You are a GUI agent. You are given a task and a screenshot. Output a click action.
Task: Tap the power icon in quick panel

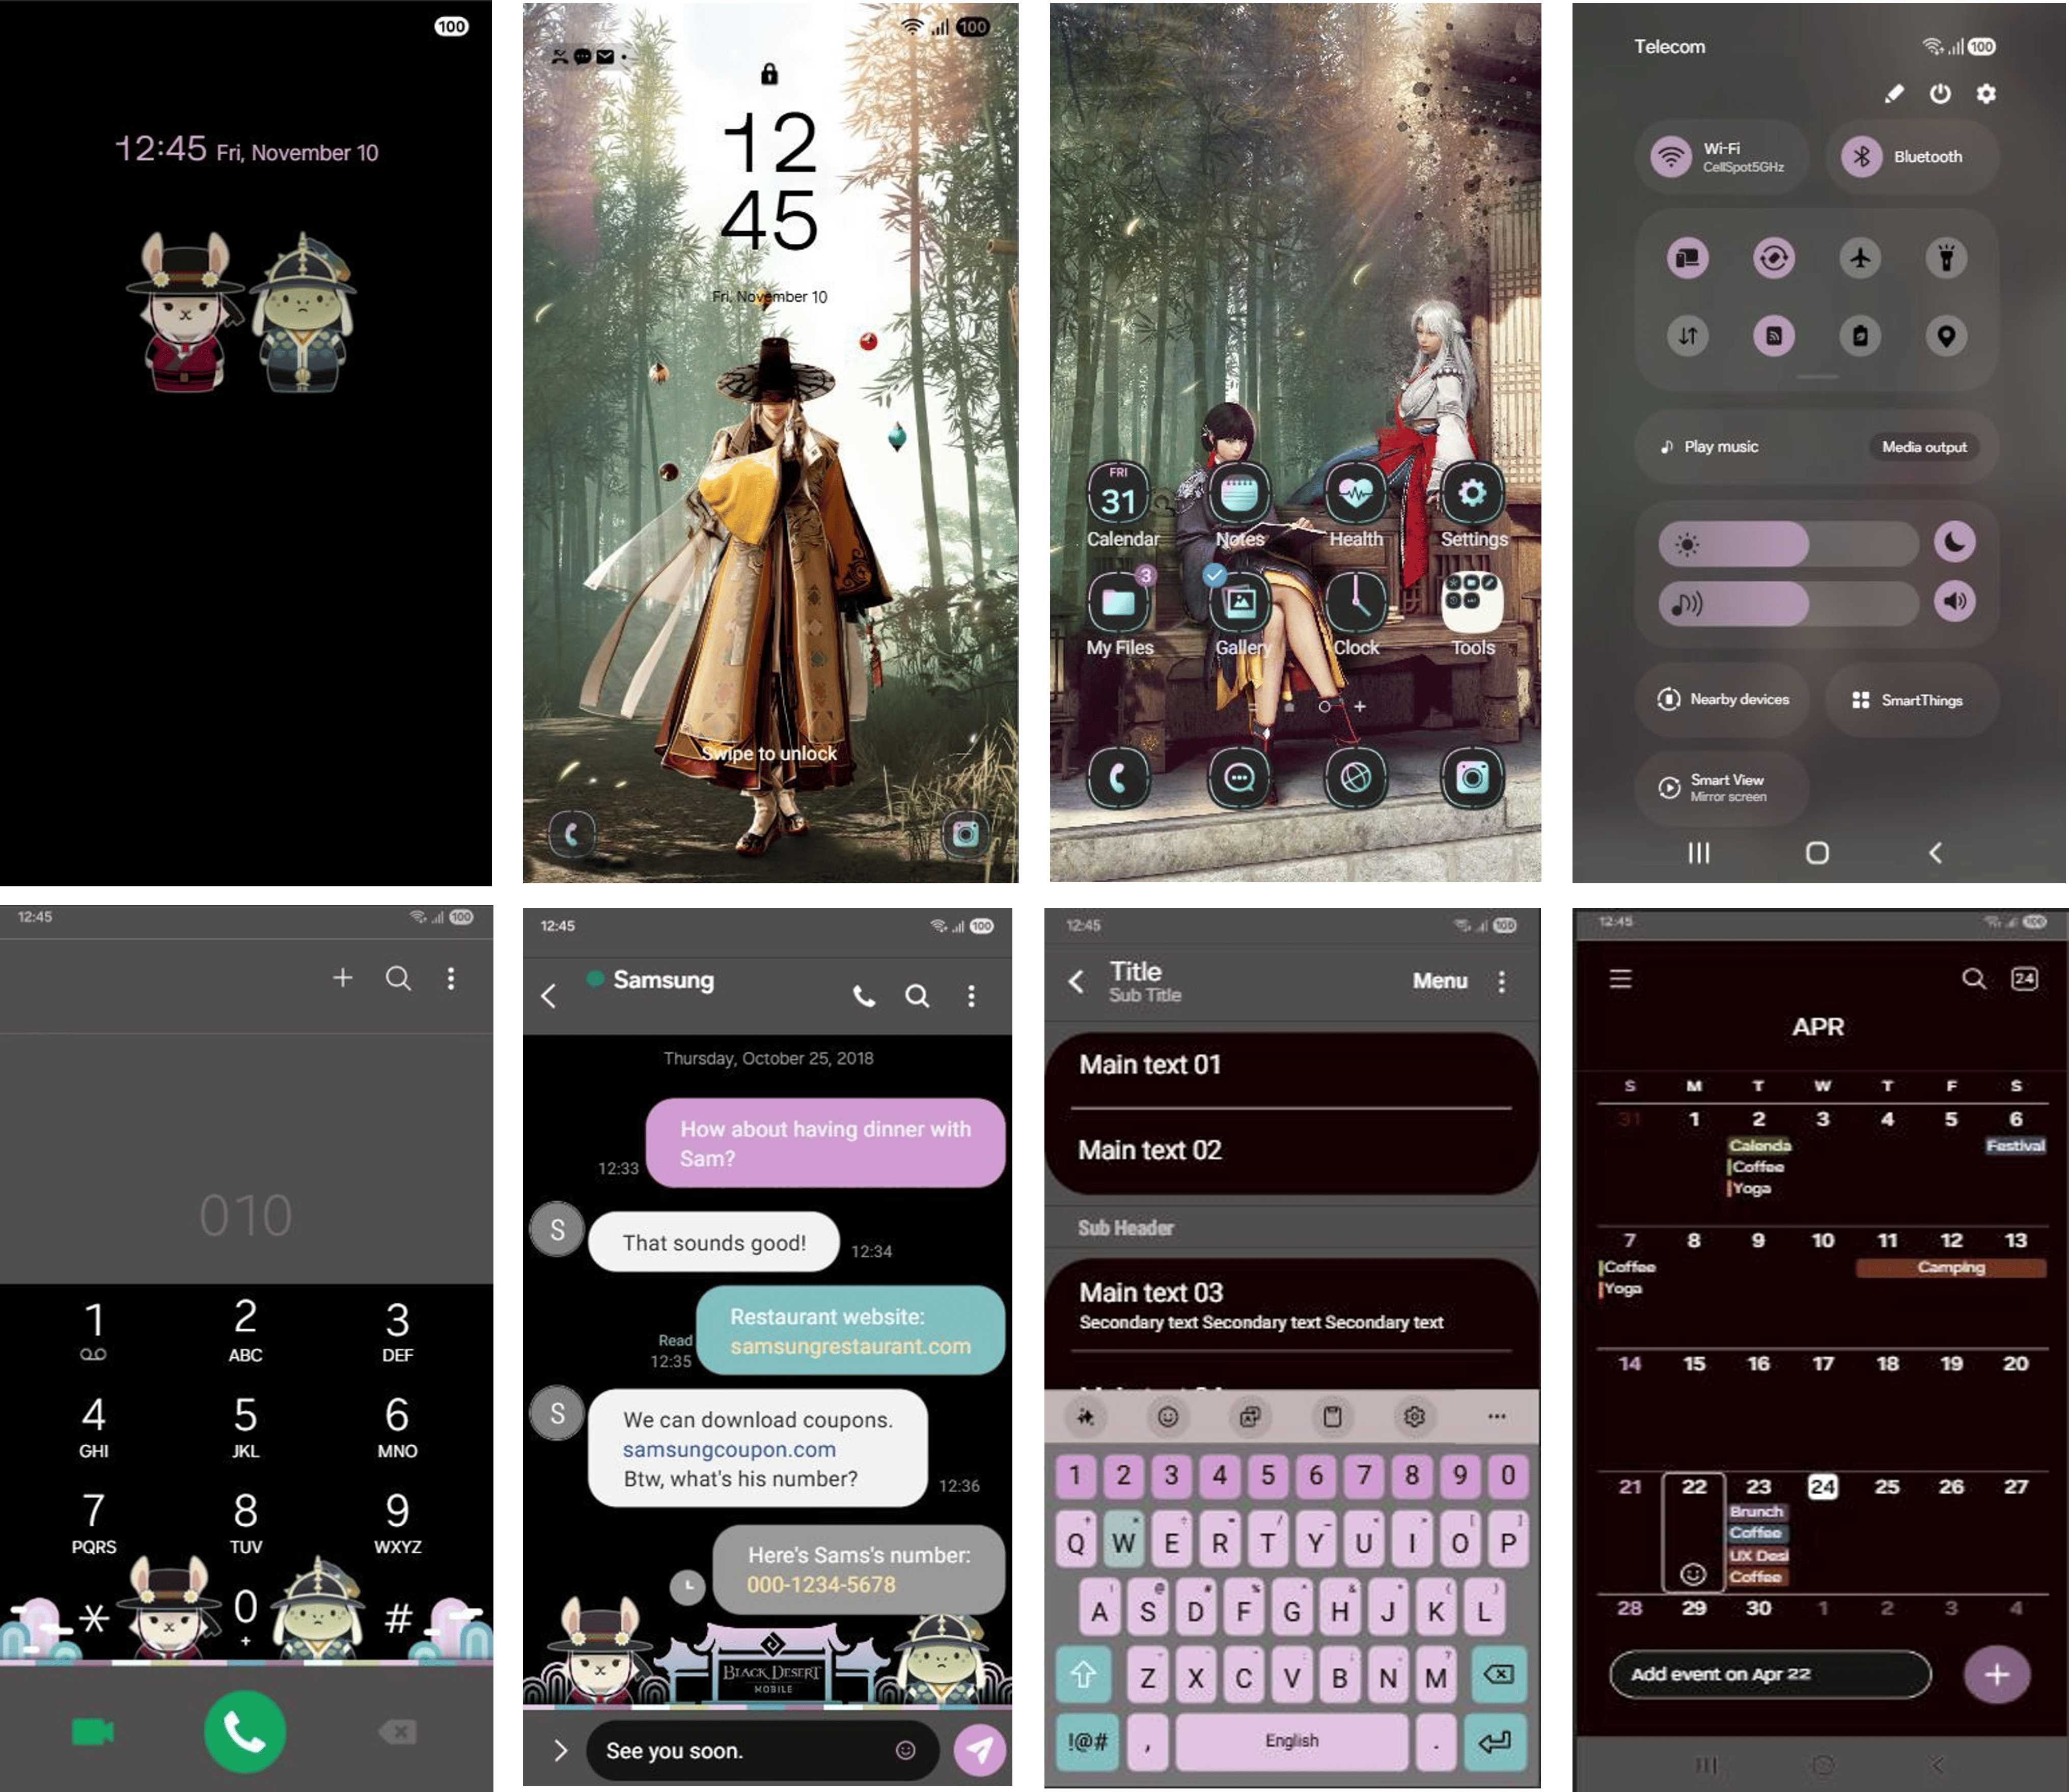tap(1940, 93)
